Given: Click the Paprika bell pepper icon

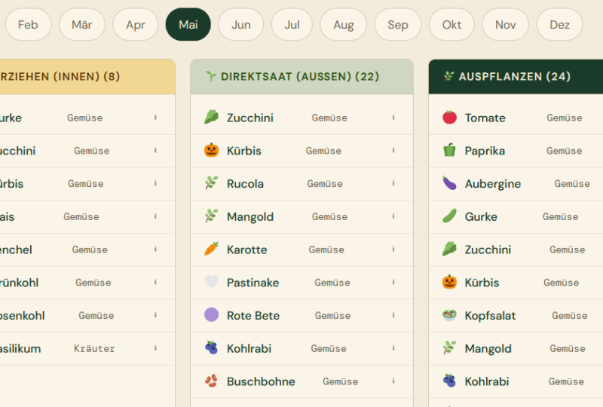Looking at the screenshot, I should pyautogui.click(x=449, y=151).
